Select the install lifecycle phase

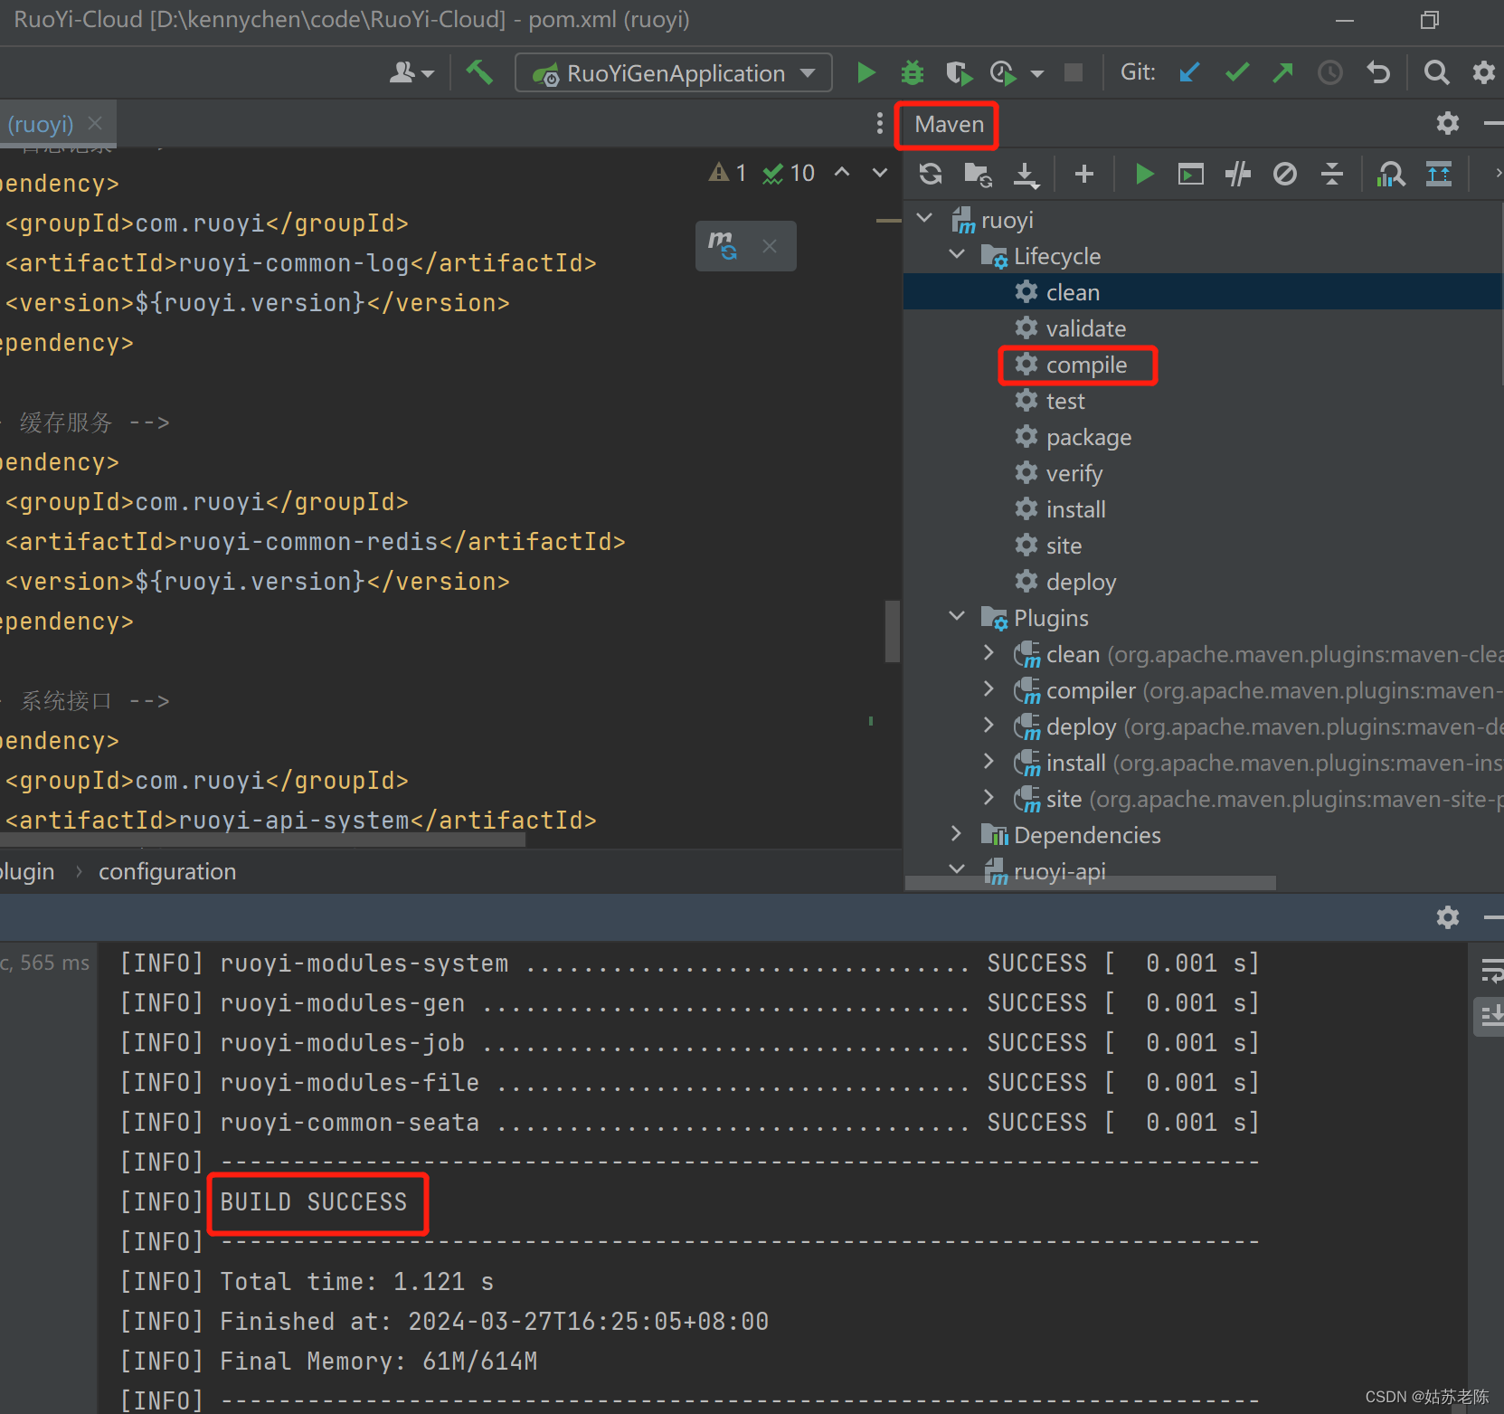pos(1060,509)
